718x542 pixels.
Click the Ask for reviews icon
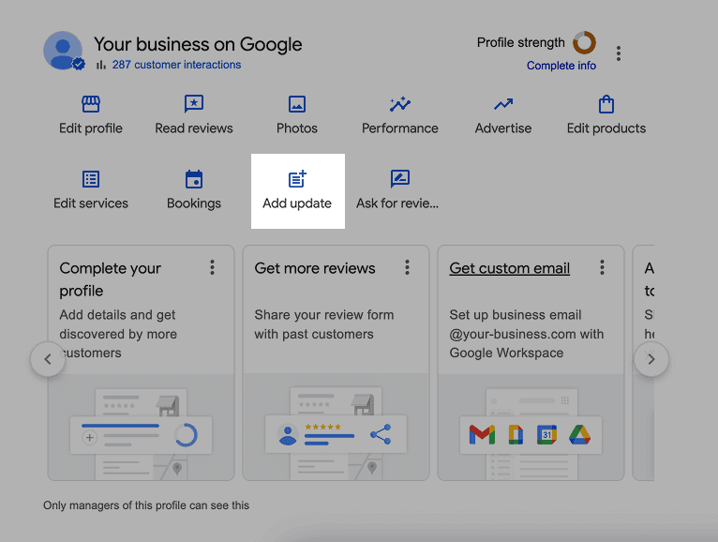tap(400, 179)
